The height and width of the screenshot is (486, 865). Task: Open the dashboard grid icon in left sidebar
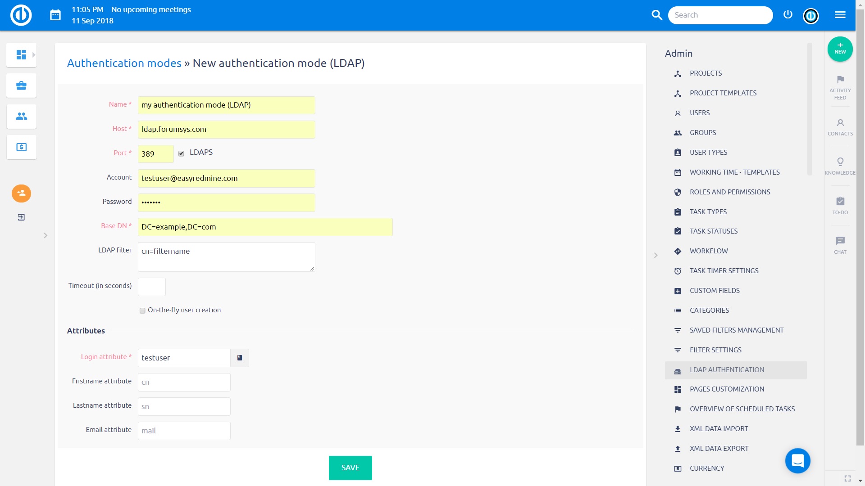point(21,54)
